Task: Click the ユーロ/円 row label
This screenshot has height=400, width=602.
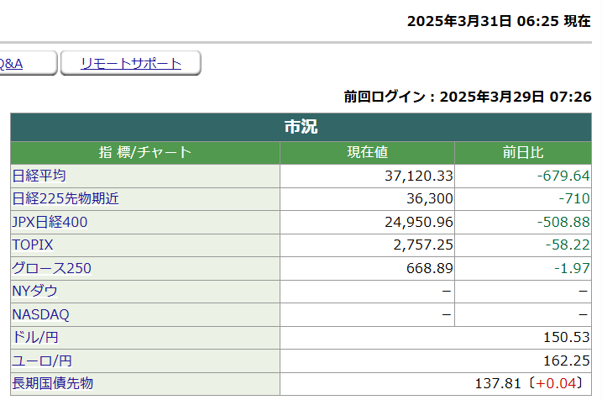Action: click(x=41, y=361)
